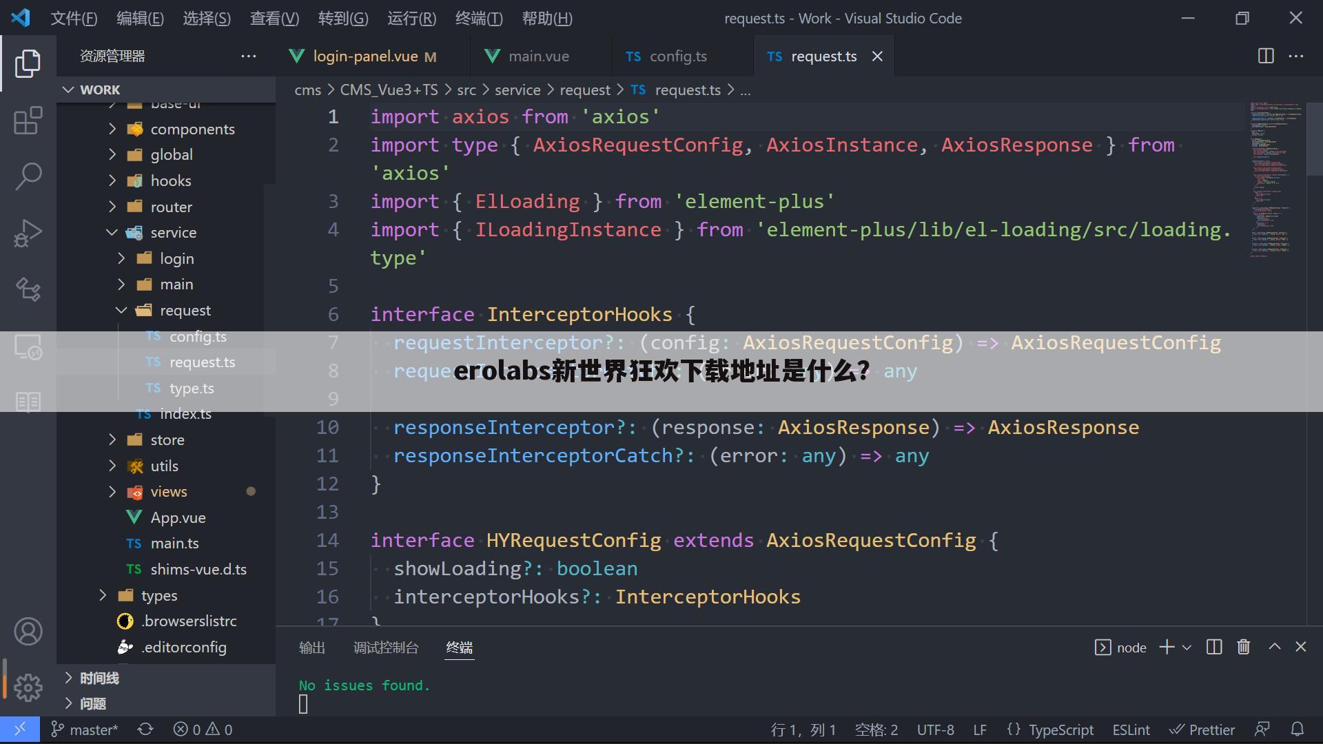Collapse the service folder

165,233
